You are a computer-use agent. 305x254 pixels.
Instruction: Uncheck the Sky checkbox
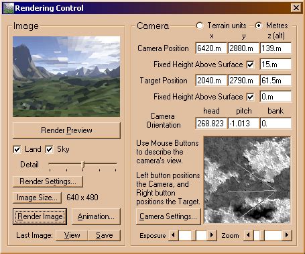click(x=49, y=149)
